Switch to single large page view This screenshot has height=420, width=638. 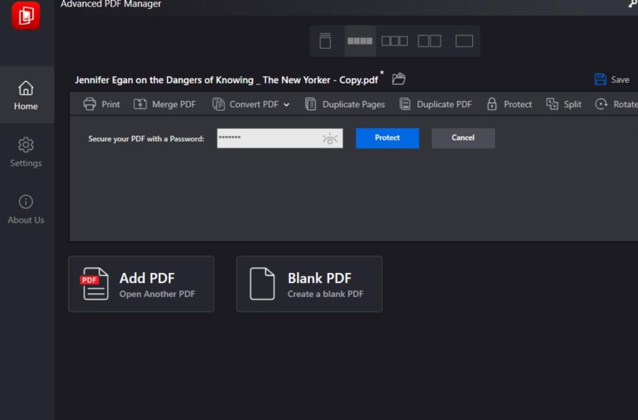464,41
